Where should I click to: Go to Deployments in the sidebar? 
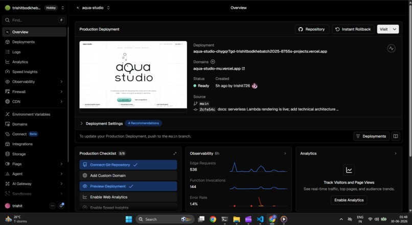pyautogui.click(x=34, y=42)
